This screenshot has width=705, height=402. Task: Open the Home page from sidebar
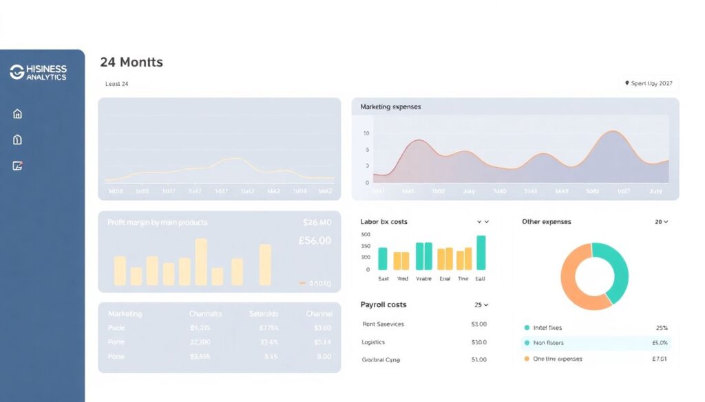click(18, 114)
